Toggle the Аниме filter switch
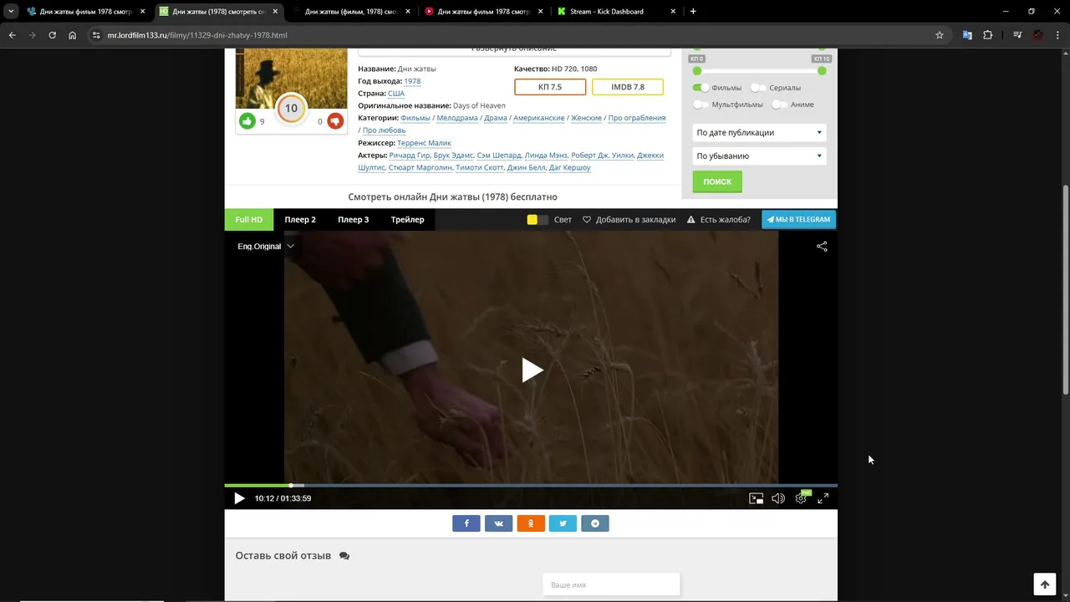Image resolution: width=1070 pixels, height=602 pixels. coord(779,105)
